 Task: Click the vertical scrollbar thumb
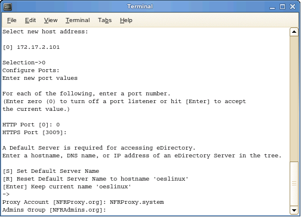click(294, 184)
